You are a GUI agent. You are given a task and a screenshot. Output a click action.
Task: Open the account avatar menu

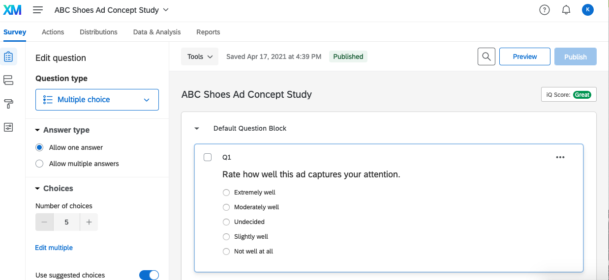[x=587, y=10]
